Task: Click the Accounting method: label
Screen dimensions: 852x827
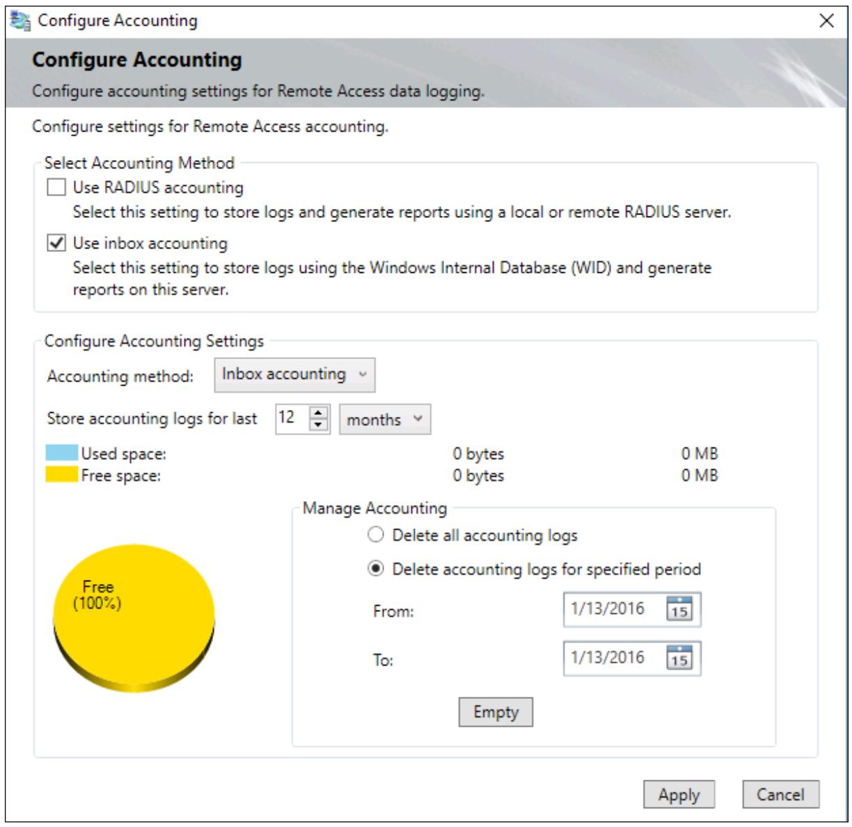Action: coord(120,377)
